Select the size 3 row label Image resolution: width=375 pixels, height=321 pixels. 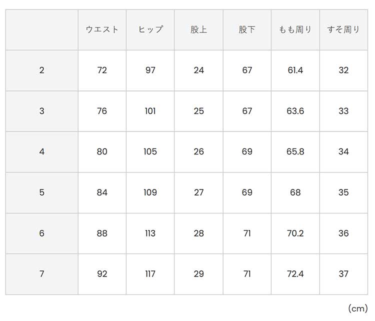click(x=41, y=111)
